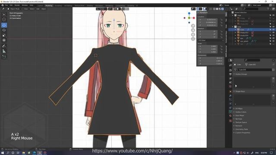Open the Edit menu
Image resolution: width=276 pixels, height=155 pixels.
[x=11, y=5]
